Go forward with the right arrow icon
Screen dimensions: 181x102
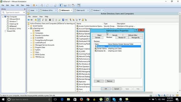(x=31, y=20)
